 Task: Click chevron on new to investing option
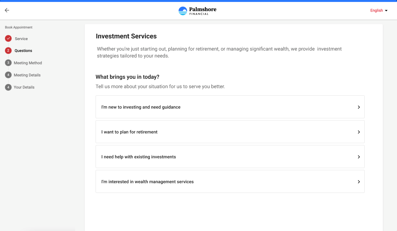point(359,107)
